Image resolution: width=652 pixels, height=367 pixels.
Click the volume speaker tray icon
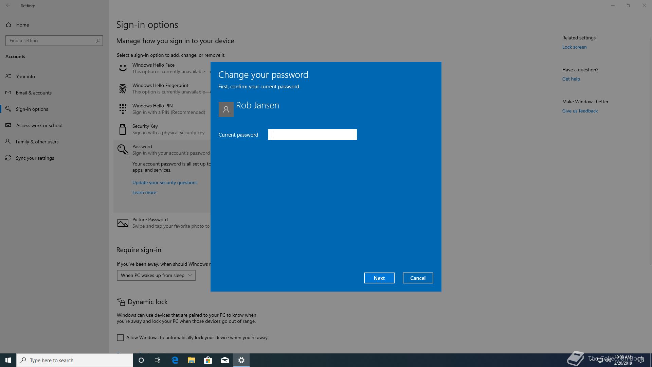coord(608,360)
